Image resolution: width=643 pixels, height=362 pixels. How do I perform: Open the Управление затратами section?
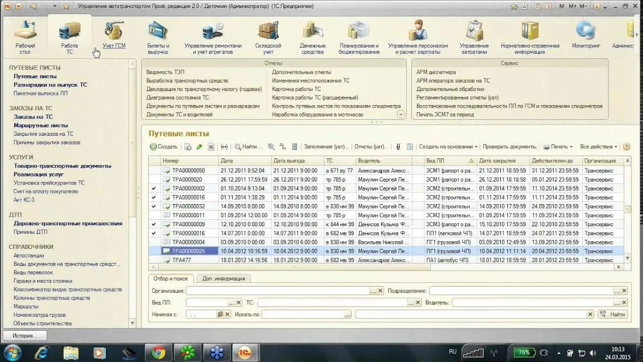(474, 38)
